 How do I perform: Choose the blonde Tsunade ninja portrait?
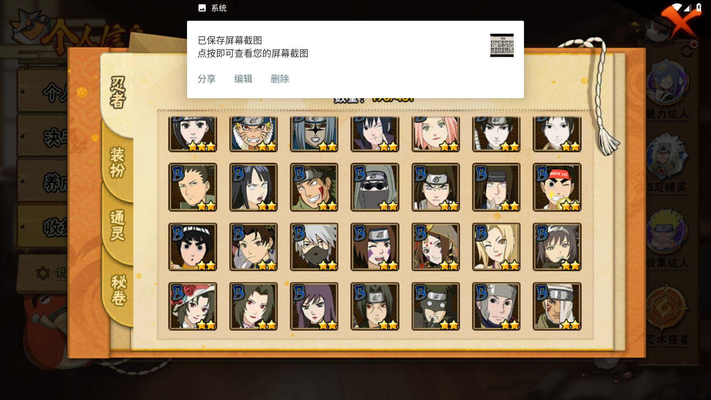pos(496,247)
